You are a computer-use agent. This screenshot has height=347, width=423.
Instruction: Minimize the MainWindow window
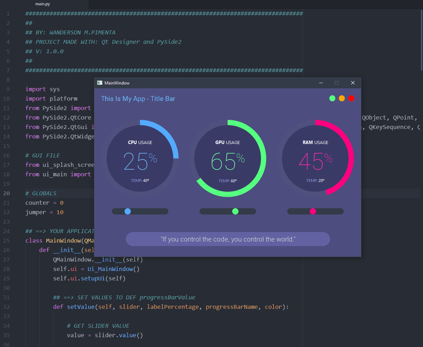coord(321,83)
